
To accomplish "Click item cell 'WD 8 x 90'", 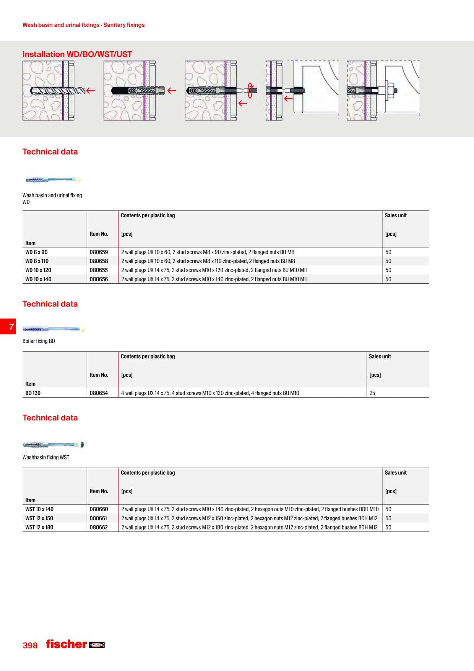I will coord(37,252).
